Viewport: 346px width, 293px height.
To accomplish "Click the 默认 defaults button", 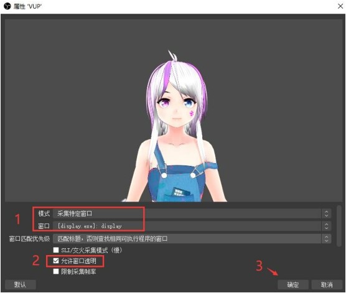I will click(x=21, y=285).
